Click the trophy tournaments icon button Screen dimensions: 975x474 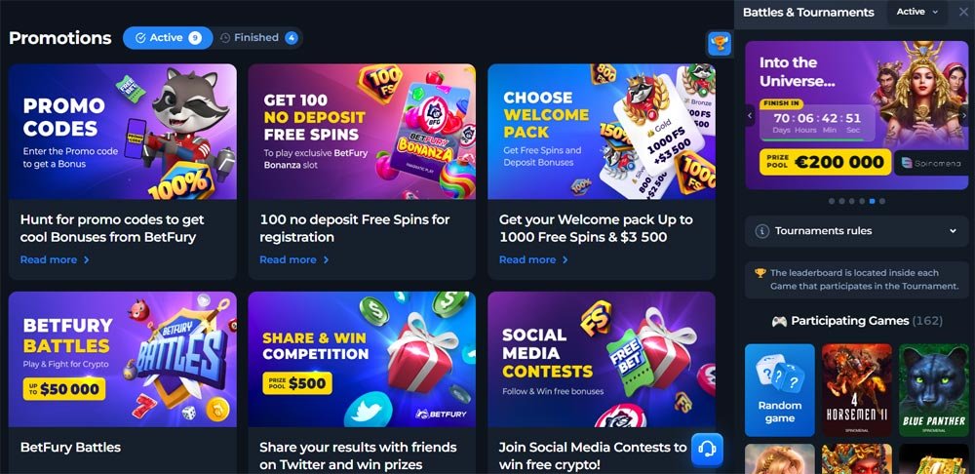point(719,44)
